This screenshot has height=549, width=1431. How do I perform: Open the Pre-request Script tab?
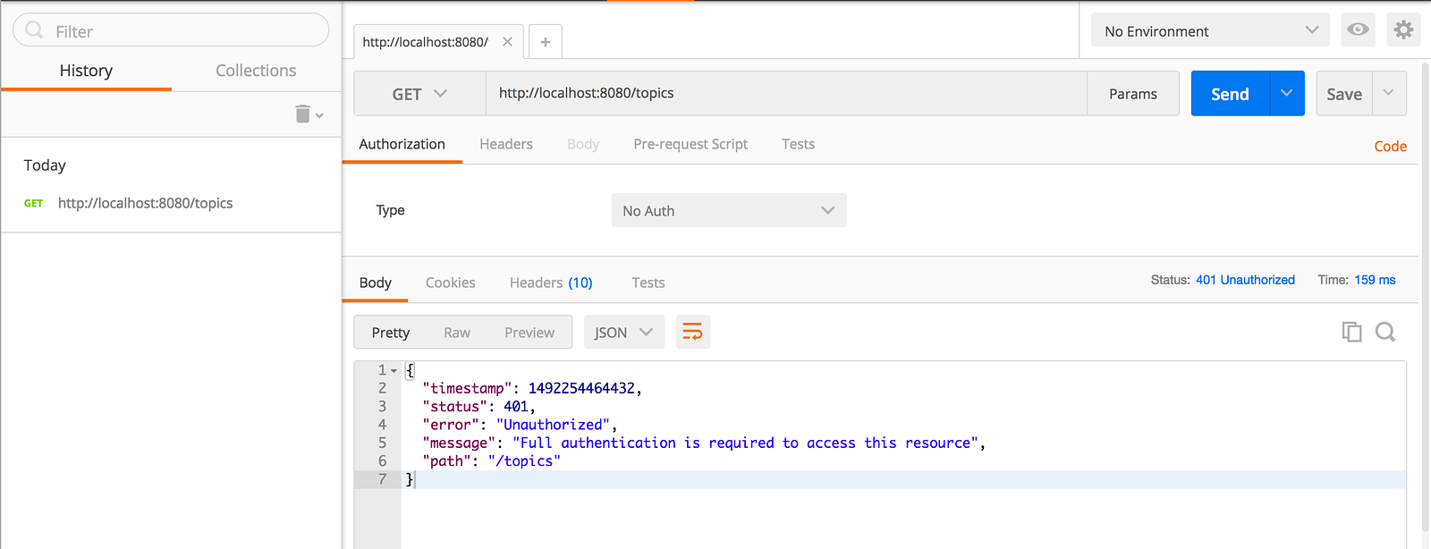pos(690,144)
